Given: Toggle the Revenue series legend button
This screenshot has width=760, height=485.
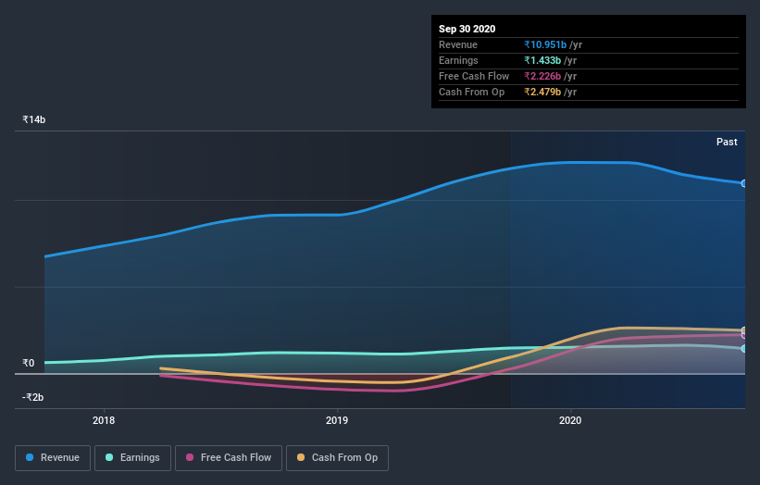Looking at the screenshot, I should 53,458.
